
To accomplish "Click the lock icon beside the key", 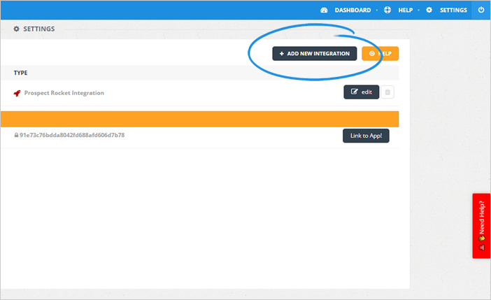I will click(16, 135).
